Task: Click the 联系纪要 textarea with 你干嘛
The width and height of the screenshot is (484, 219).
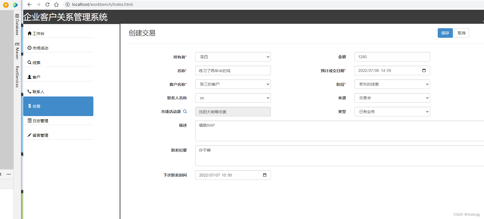Action: click(x=340, y=156)
